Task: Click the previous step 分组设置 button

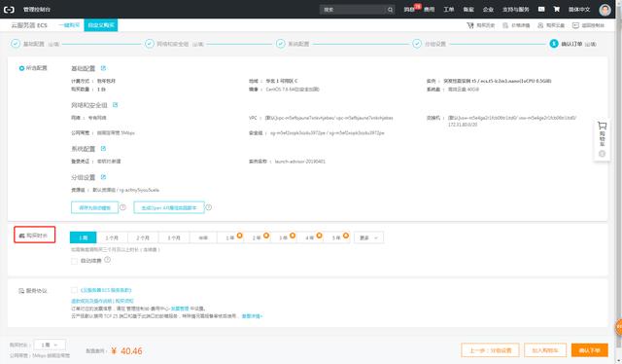Action: [490, 350]
